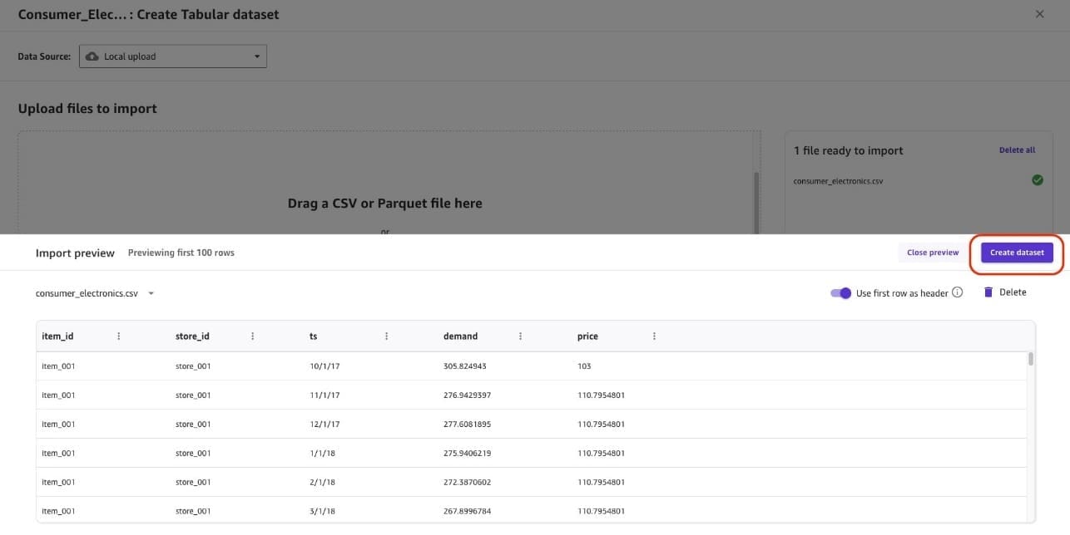
Task: Click the info icon beside header toggle
Action: pyautogui.click(x=957, y=292)
